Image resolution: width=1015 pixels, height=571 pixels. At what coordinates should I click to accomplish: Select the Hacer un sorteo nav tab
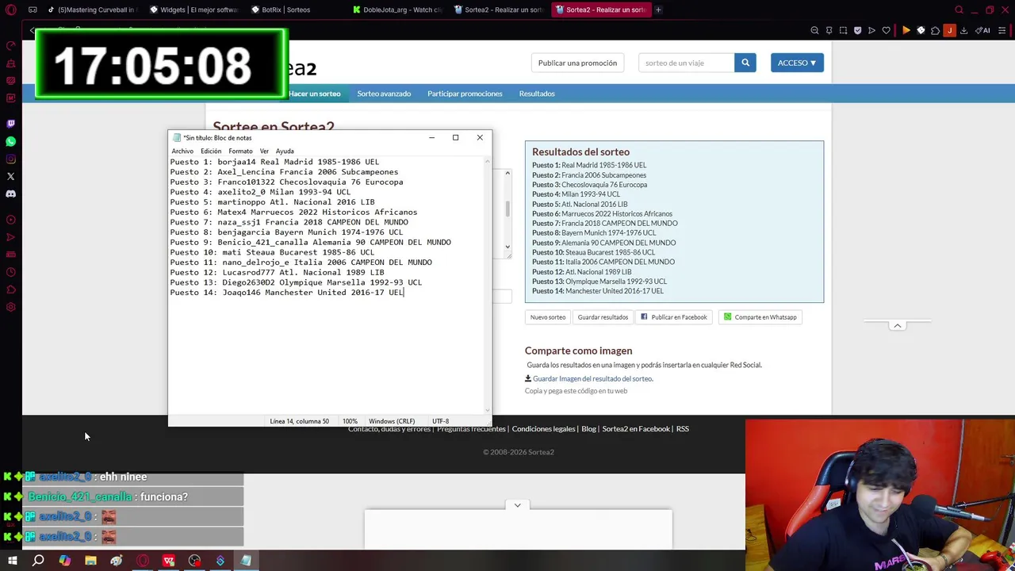pyautogui.click(x=315, y=94)
